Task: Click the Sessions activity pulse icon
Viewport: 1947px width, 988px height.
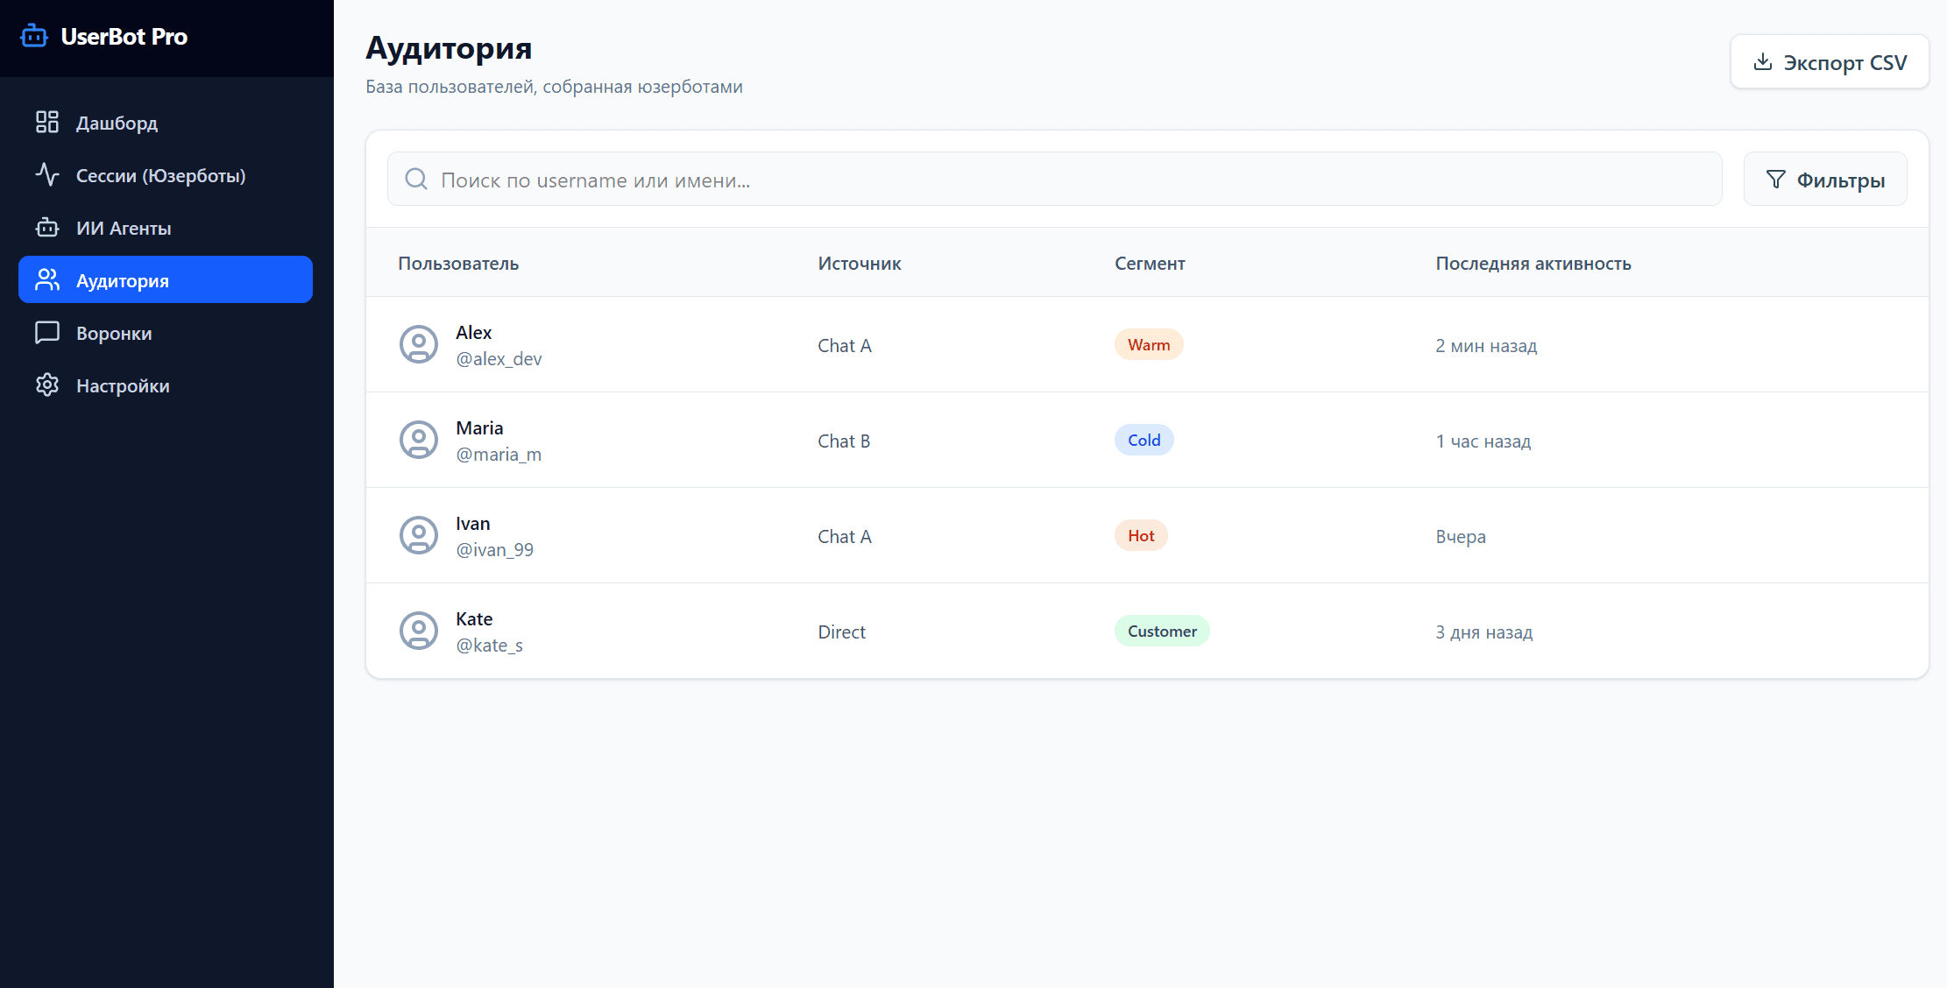Action: click(x=47, y=174)
